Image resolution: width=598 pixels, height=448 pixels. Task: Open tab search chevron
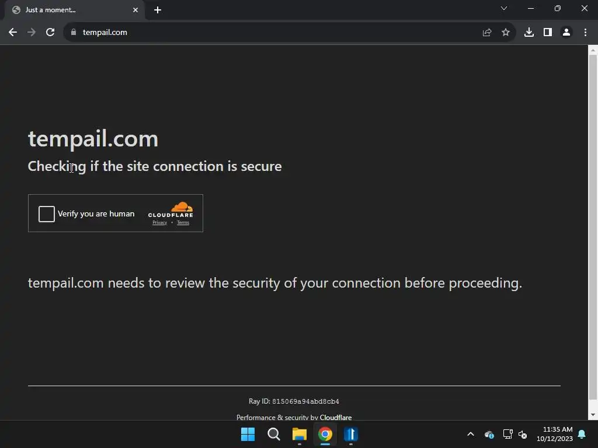tap(504, 8)
